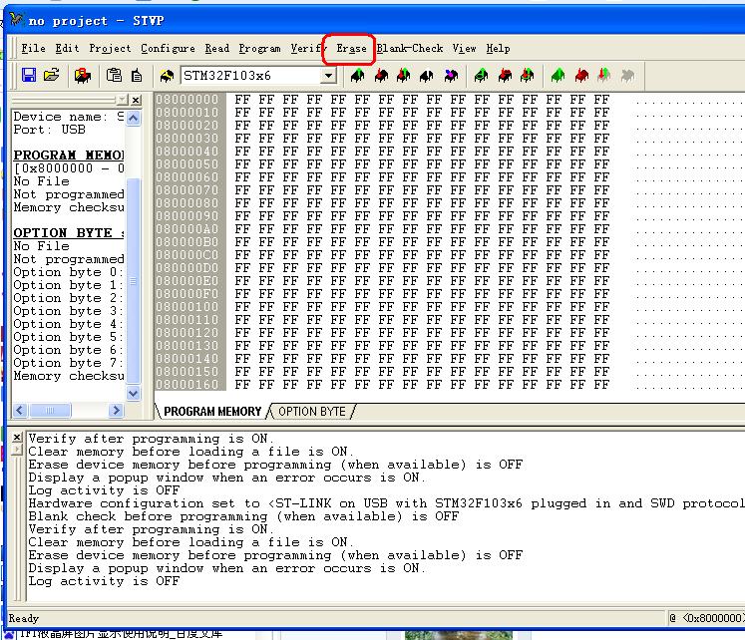Open the Configure menu
Image resolution: width=745 pixels, height=640 pixels.
point(168,49)
